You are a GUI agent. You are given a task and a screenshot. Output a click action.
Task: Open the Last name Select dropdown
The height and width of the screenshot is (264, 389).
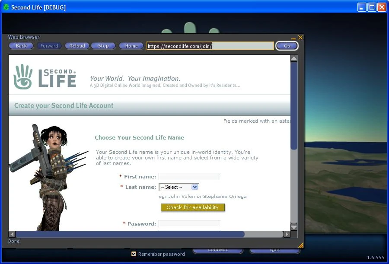pyautogui.click(x=179, y=187)
